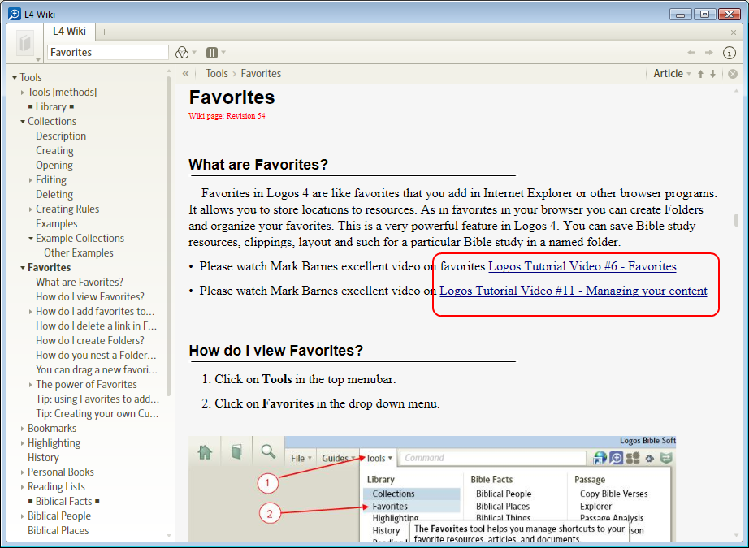Expand the Biblical People node
This screenshot has height=548, width=749.
[23, 516]
